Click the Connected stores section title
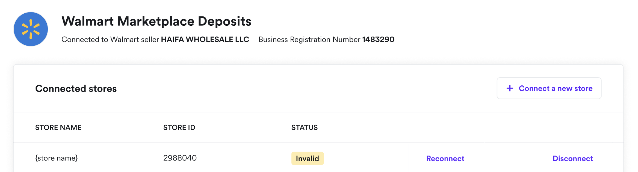The width and height of the screenshot is (638, 172). [76, 88]
